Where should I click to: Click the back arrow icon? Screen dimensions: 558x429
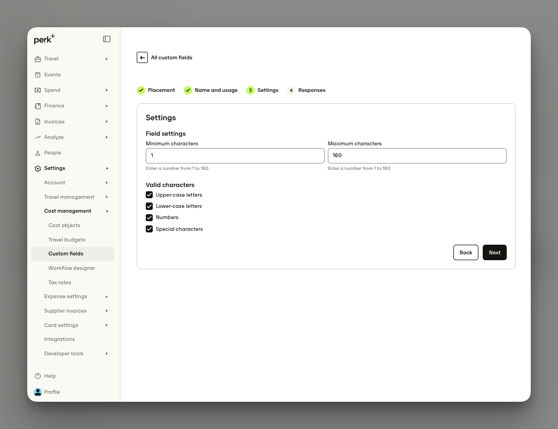pos(143,58)
